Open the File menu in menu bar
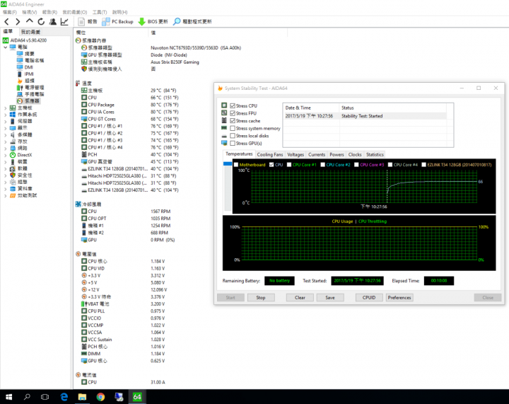Image resolution: width=509 pixels, height=404 pixels. (9, 12)
